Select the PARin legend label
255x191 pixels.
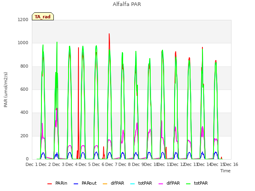click(x=61, y=183)
